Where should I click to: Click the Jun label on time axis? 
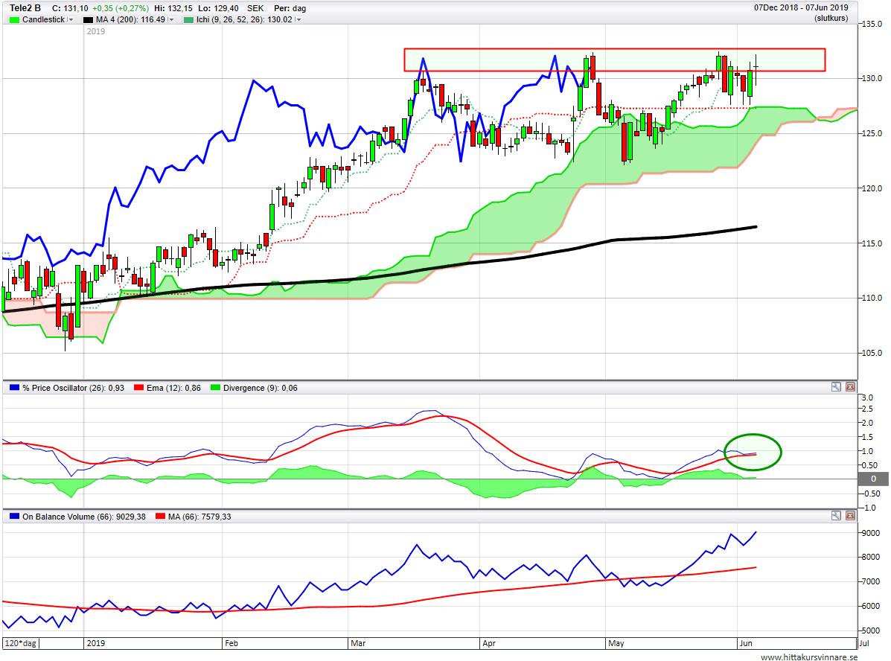746,643
